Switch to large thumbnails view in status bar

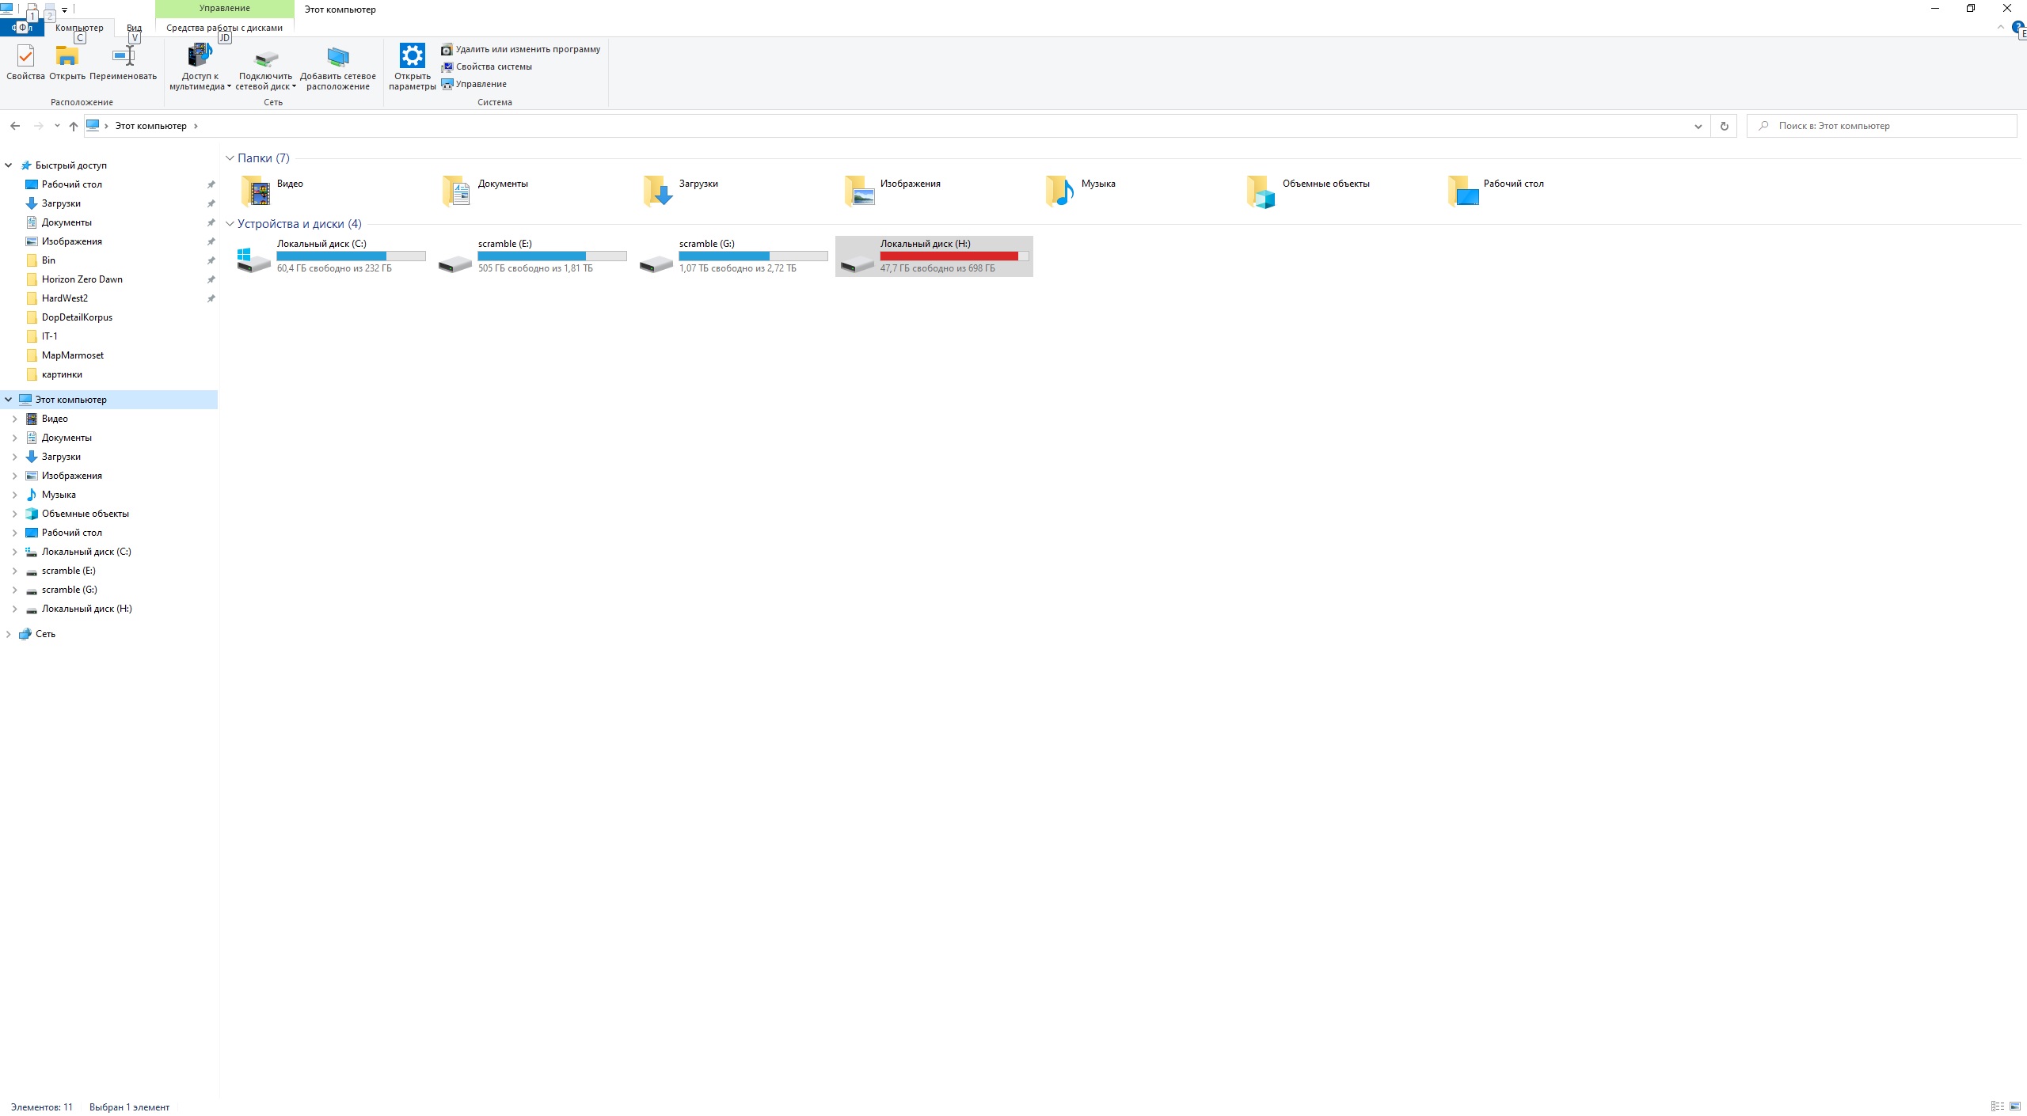[2015, 1106]
